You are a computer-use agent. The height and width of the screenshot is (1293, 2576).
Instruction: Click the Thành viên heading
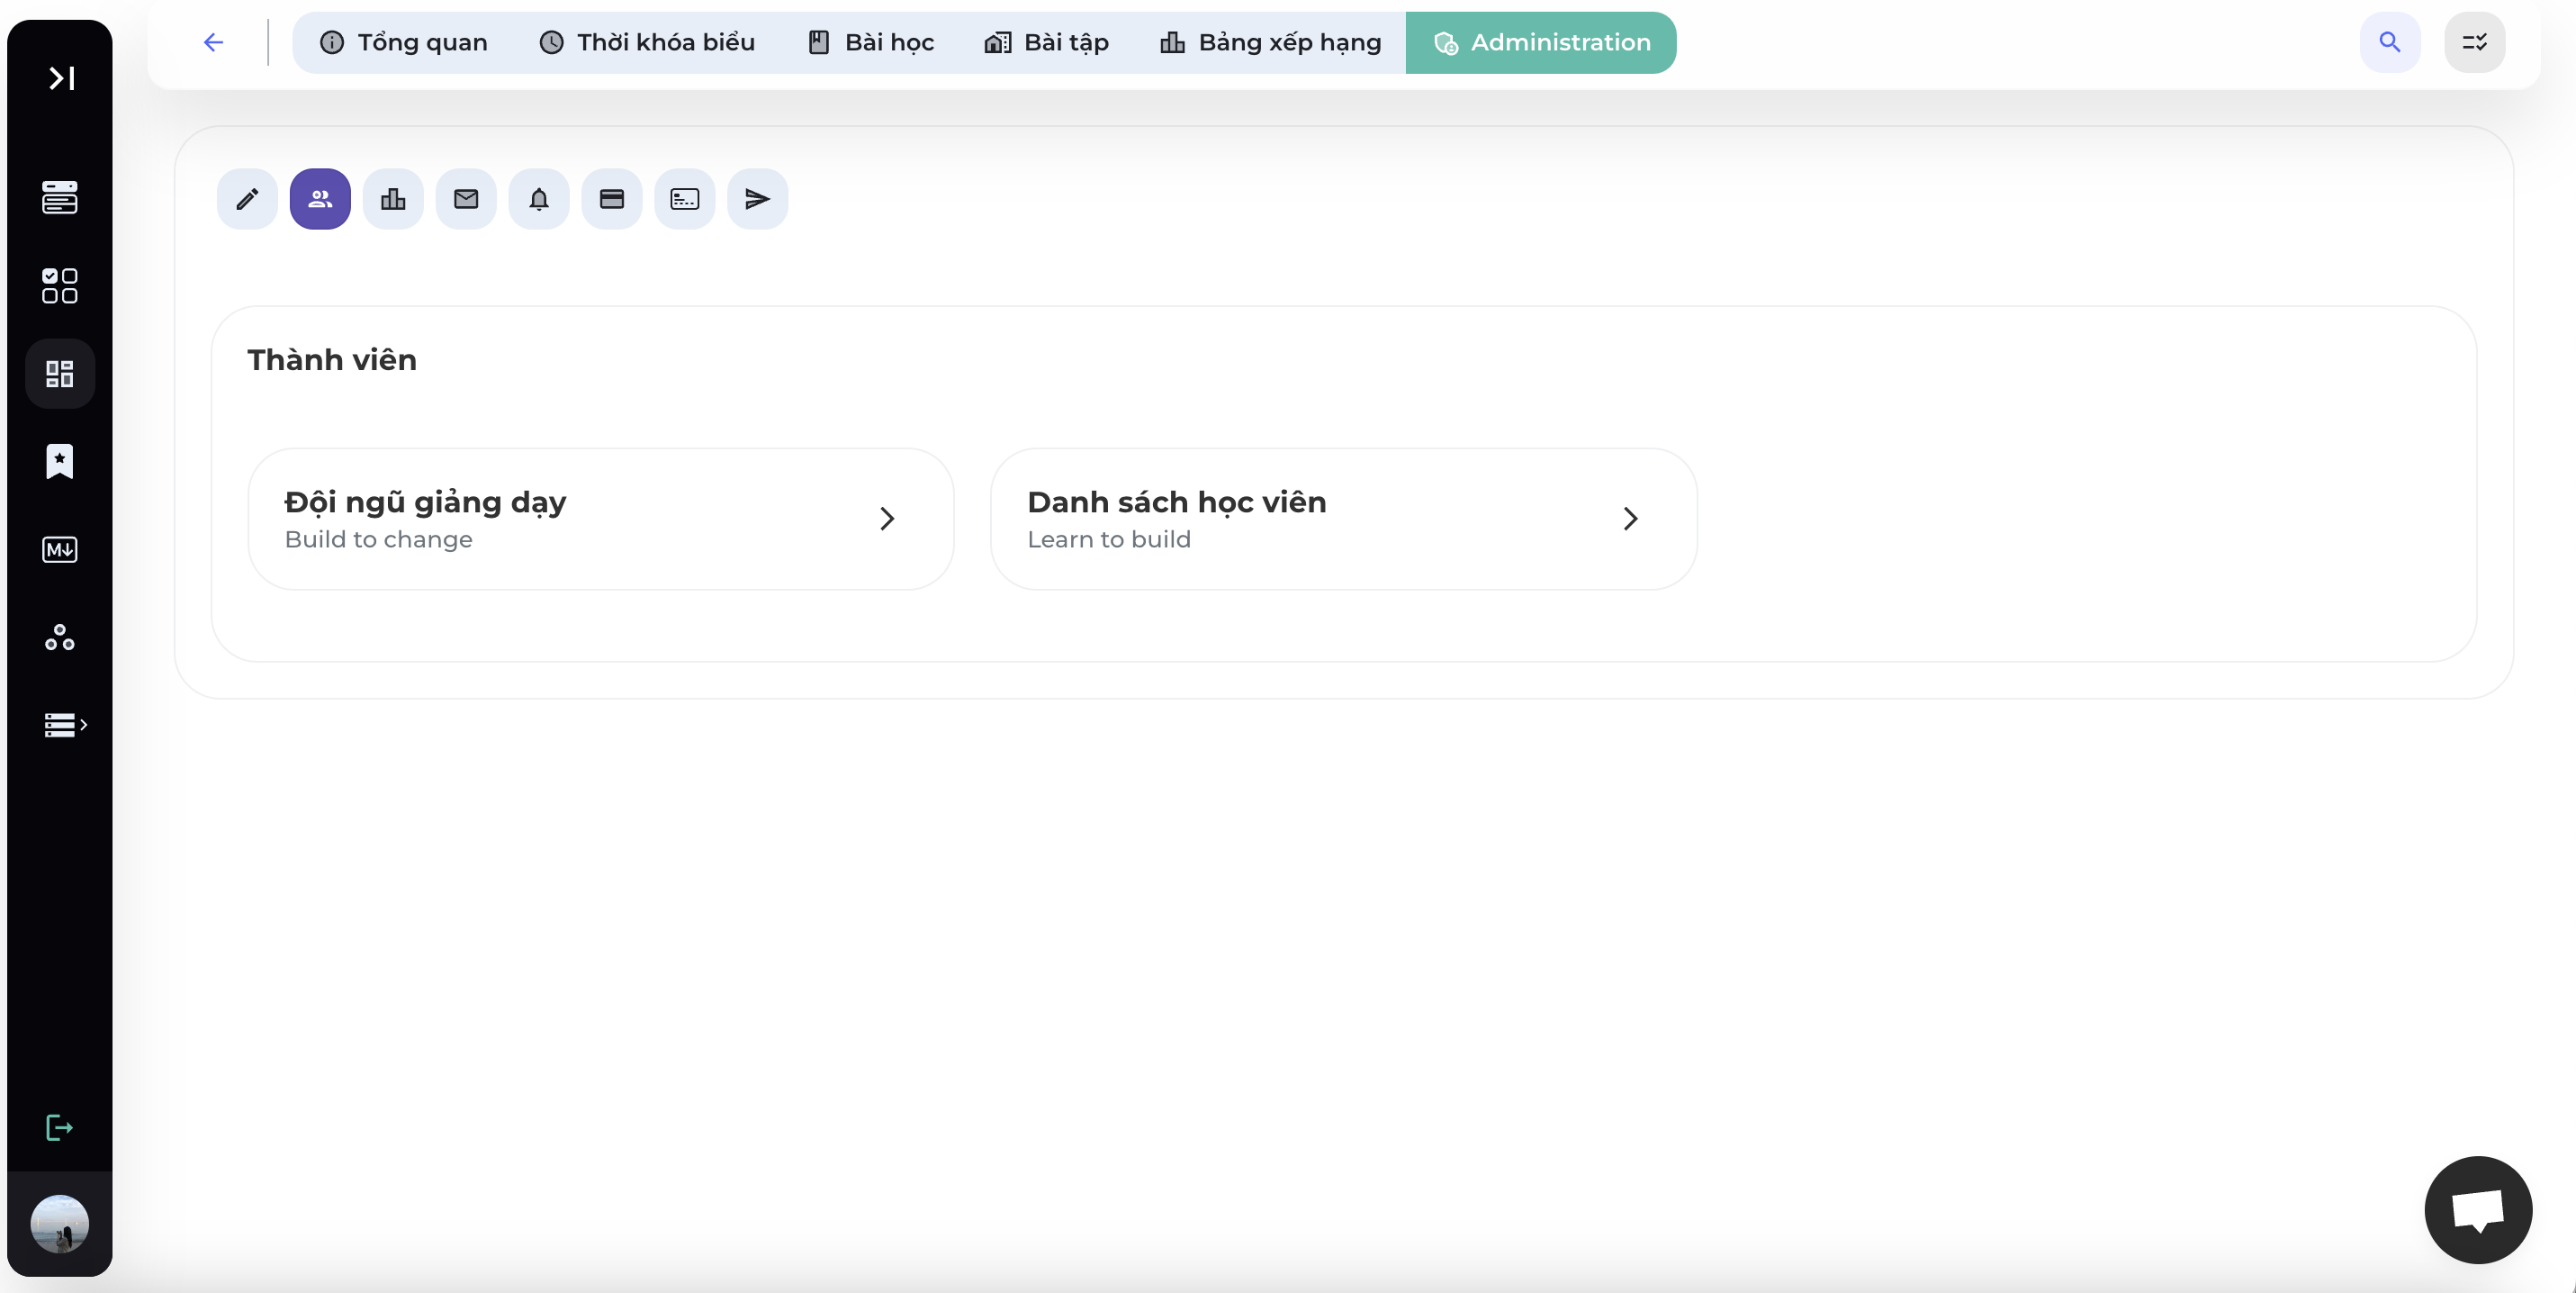click(332, 360)
